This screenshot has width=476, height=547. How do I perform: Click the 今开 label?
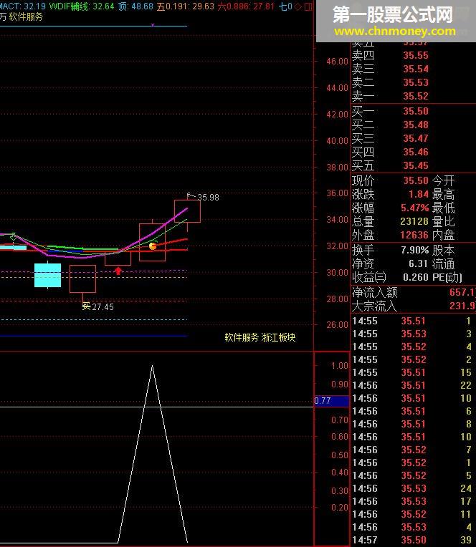tap(444, 180)
